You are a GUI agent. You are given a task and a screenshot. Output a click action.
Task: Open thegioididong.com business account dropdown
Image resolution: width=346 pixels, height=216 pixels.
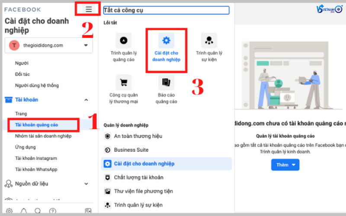click(x=49, y=45)
